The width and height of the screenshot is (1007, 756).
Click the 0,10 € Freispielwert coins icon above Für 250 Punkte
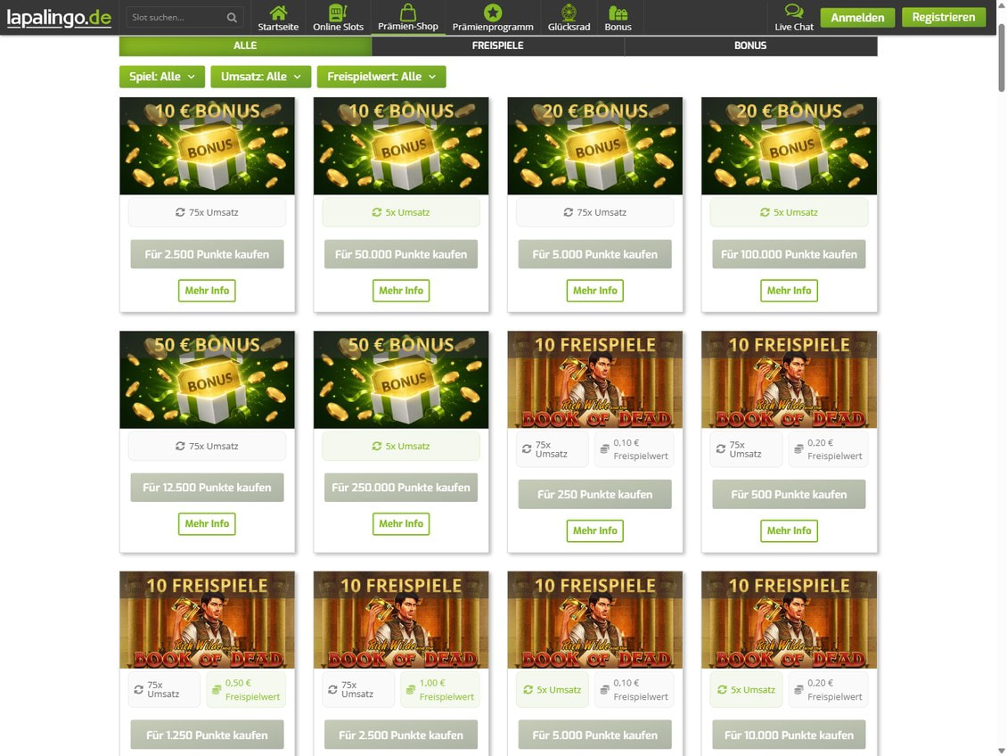[x=604, y=449]
